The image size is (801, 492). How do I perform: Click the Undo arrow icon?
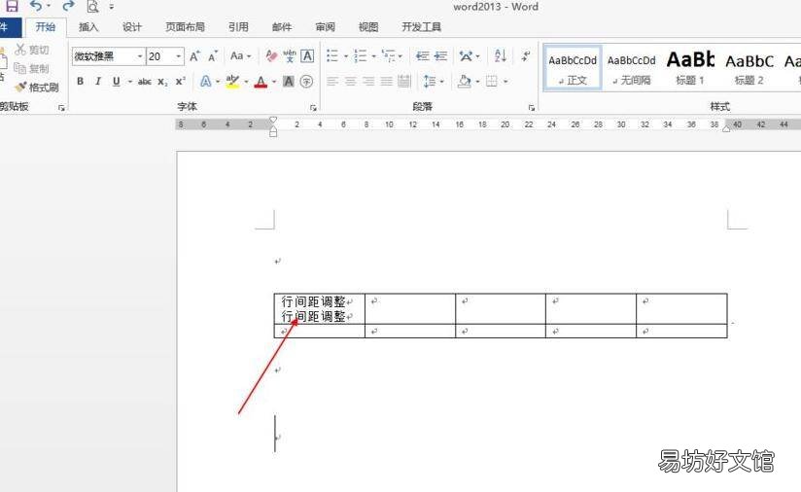pos(36,6)
